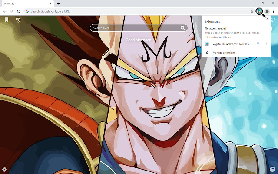Viewport: 278px width, 174px height.
Task: Go back to the previous page
Action: (x=5, y=11)
